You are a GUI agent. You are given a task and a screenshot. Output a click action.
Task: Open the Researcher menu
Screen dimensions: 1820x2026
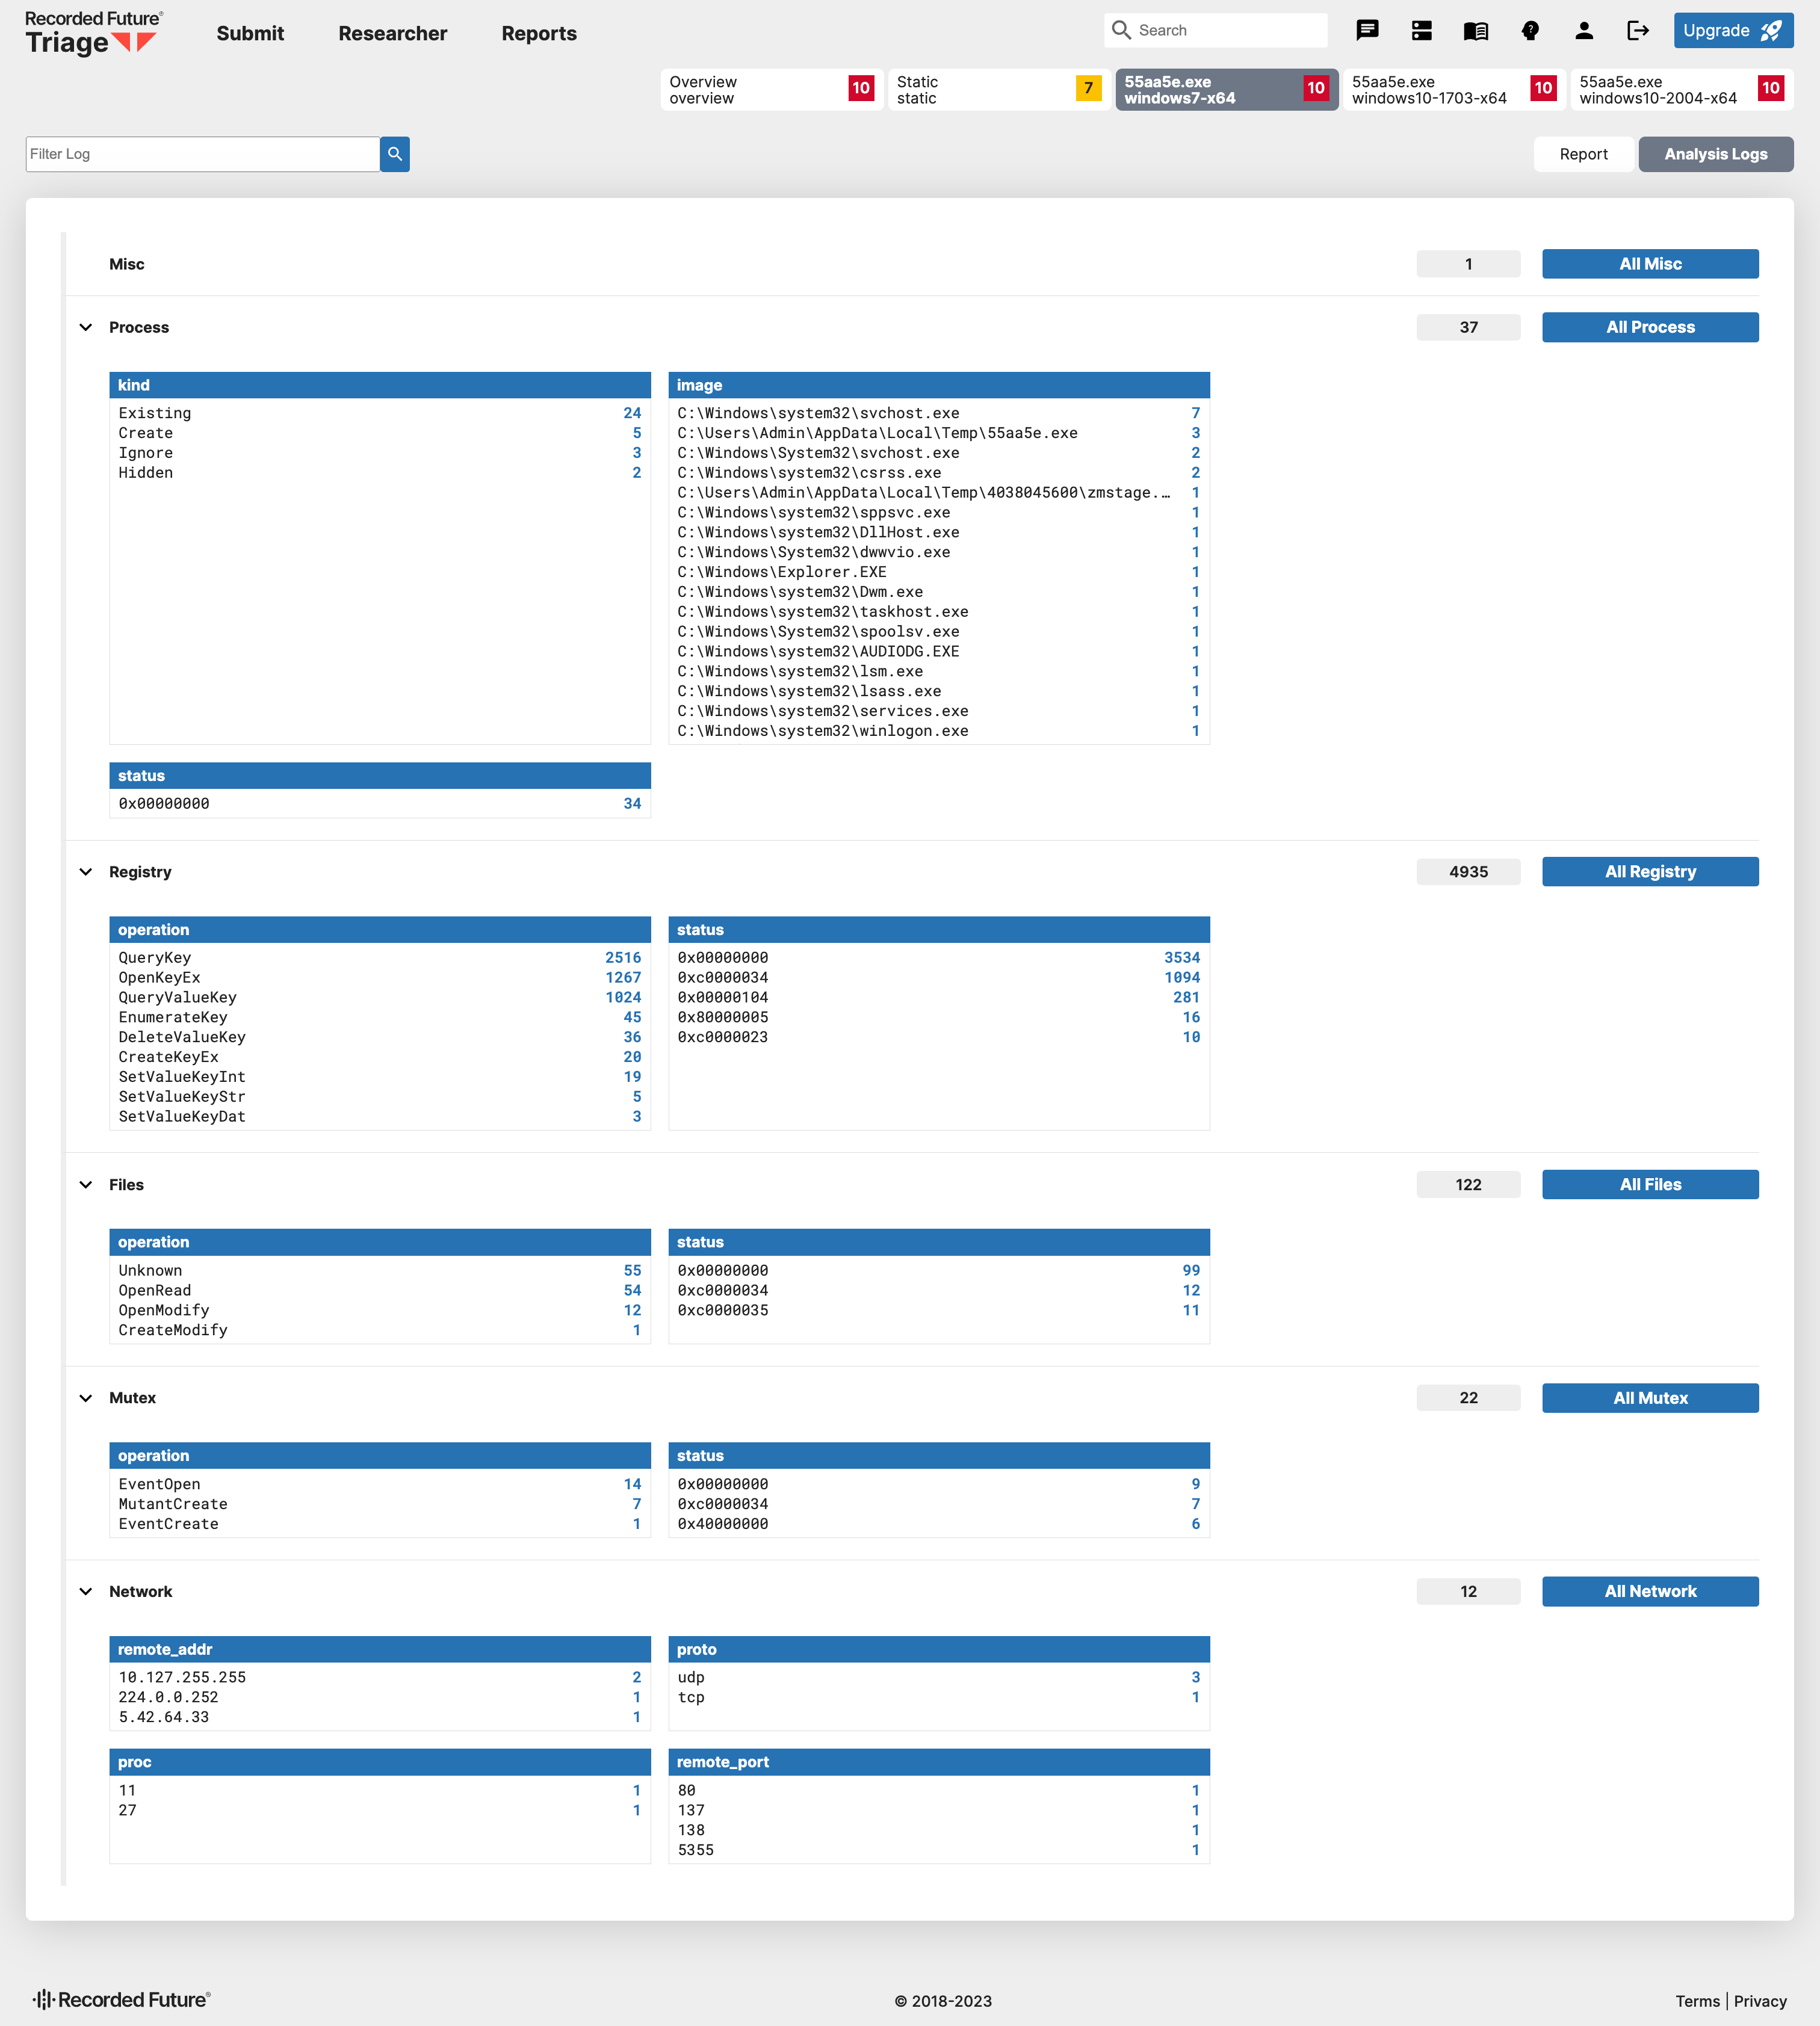coord(393,33)
